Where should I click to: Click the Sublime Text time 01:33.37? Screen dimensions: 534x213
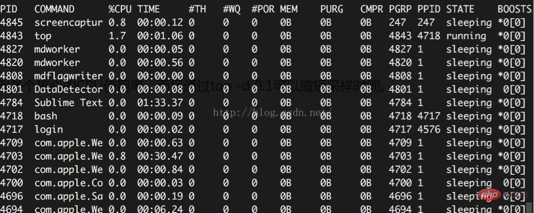pos(160,103)
